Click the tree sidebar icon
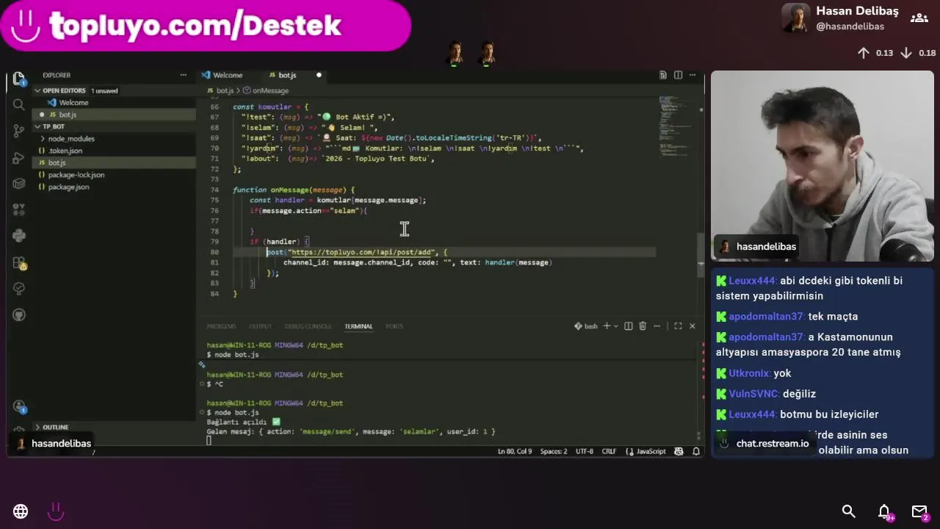 (19, 289)
